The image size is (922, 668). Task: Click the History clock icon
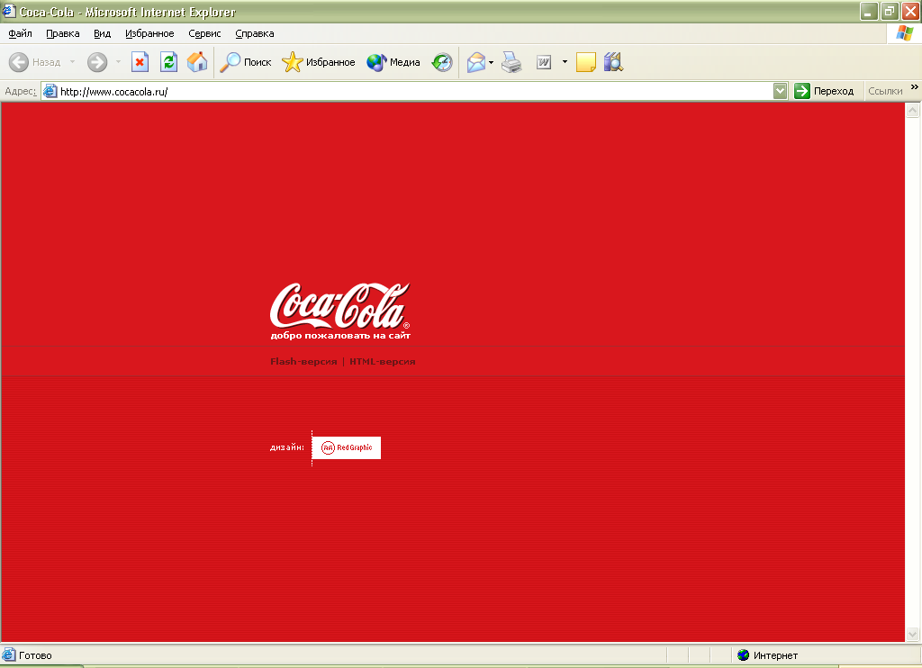442,62
